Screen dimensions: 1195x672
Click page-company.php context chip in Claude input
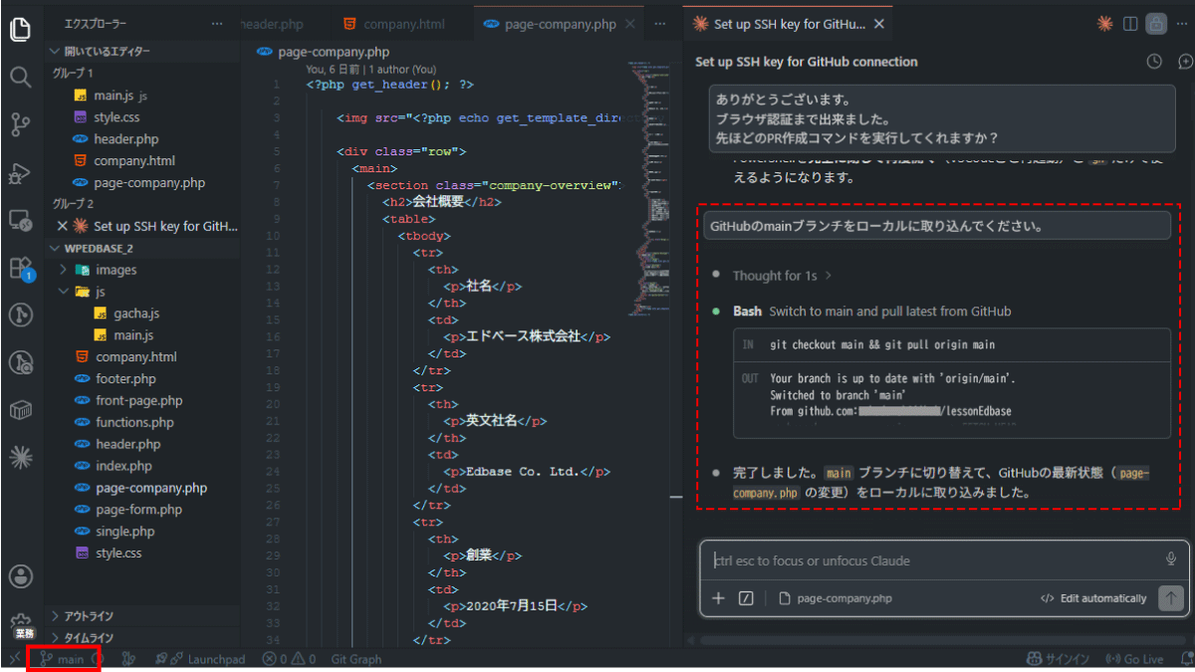(x=836, y=598)
